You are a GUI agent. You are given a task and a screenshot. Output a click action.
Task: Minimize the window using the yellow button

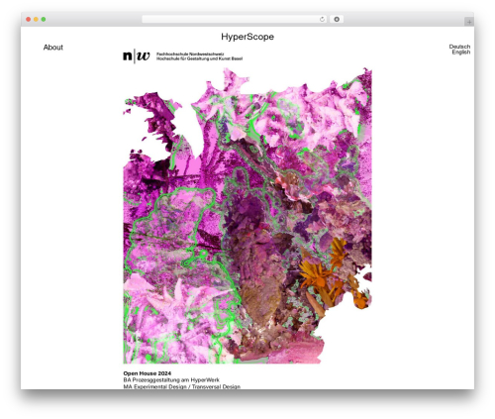[x=36, y=20]
